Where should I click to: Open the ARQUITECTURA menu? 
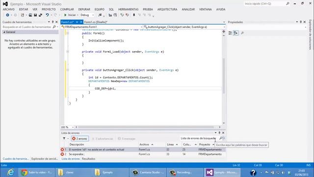[167, 9]
